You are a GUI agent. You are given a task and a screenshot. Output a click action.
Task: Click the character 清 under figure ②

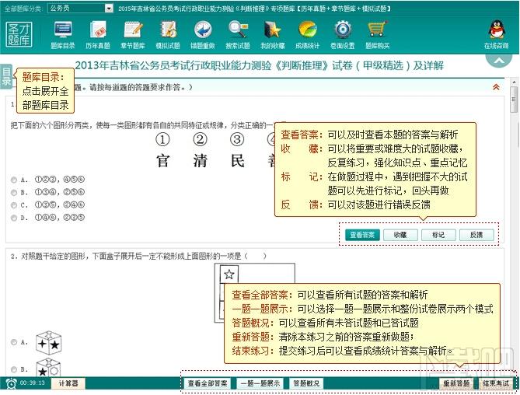(x=200, y=161)
